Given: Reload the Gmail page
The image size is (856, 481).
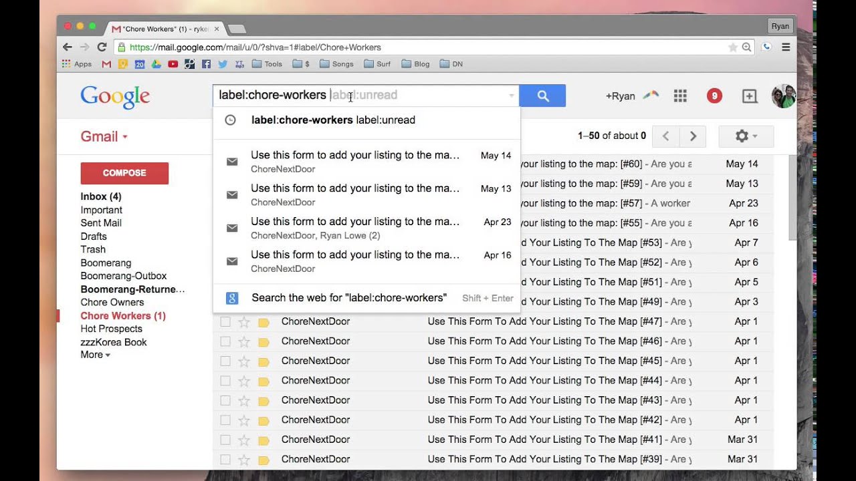Looking at the screenshot, I should coord(102,47).
